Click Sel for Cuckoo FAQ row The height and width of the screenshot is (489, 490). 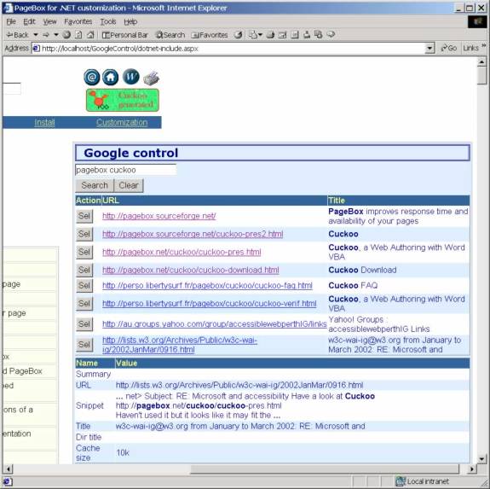point(84,285)
